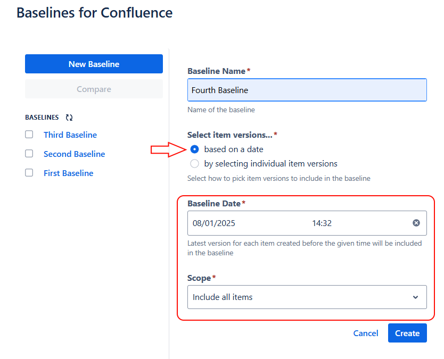Check the Second Baseline checkbox
The image size is (444, 359).
point(29,154)
